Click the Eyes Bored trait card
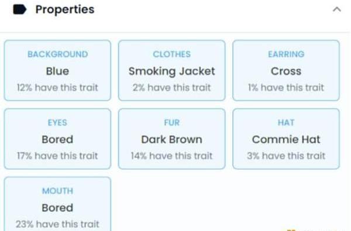Screen dimensions: 351x231 tap(57, 139)
